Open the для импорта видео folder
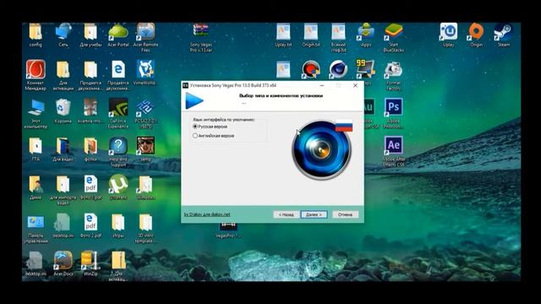The width and height of the screenshot is (541, 304). tap(63, 189)
